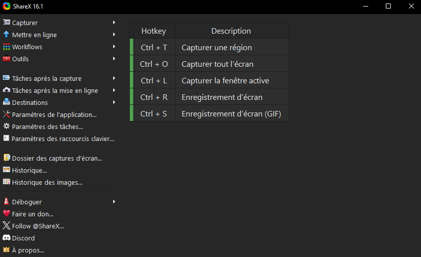Expand the Capturer submenu arrow
421x257 pixels.
(x=114, y=23)
